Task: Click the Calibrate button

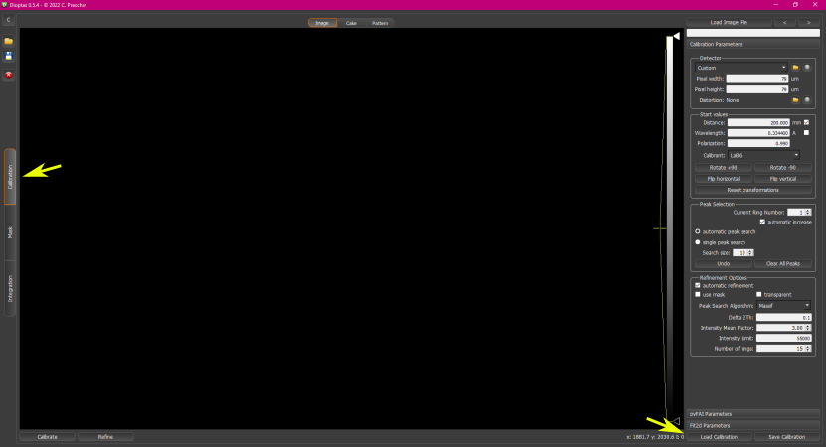Action: [x=48, y=437]
